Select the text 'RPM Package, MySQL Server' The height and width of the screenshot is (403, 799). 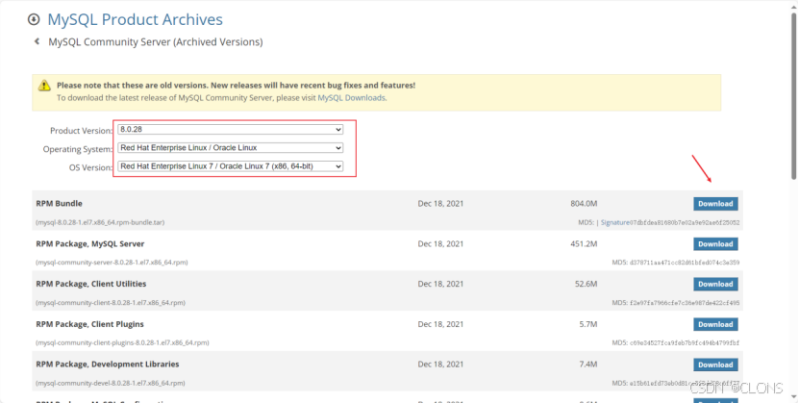click(90, 243)
